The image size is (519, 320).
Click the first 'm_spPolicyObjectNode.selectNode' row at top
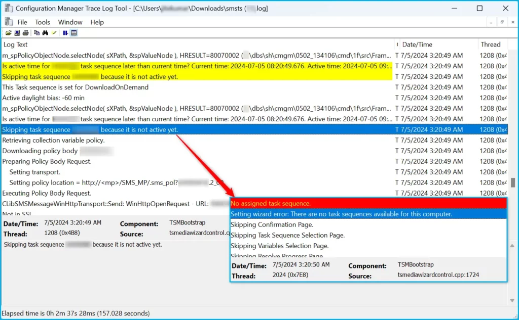point(254,56)
